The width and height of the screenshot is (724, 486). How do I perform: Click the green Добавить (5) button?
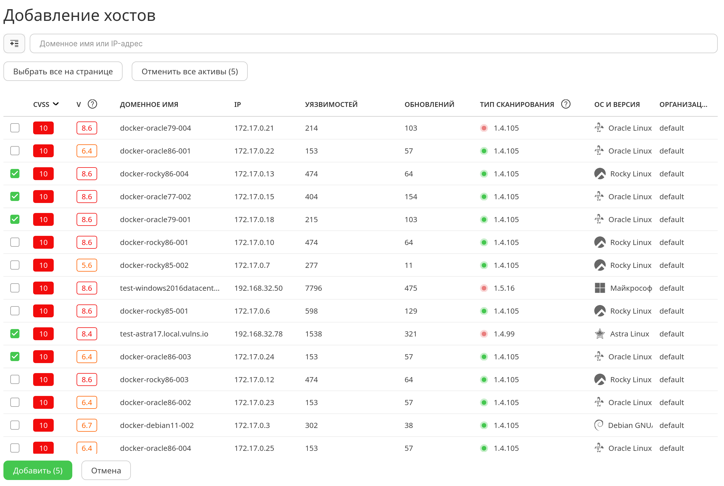coord(38,471)
